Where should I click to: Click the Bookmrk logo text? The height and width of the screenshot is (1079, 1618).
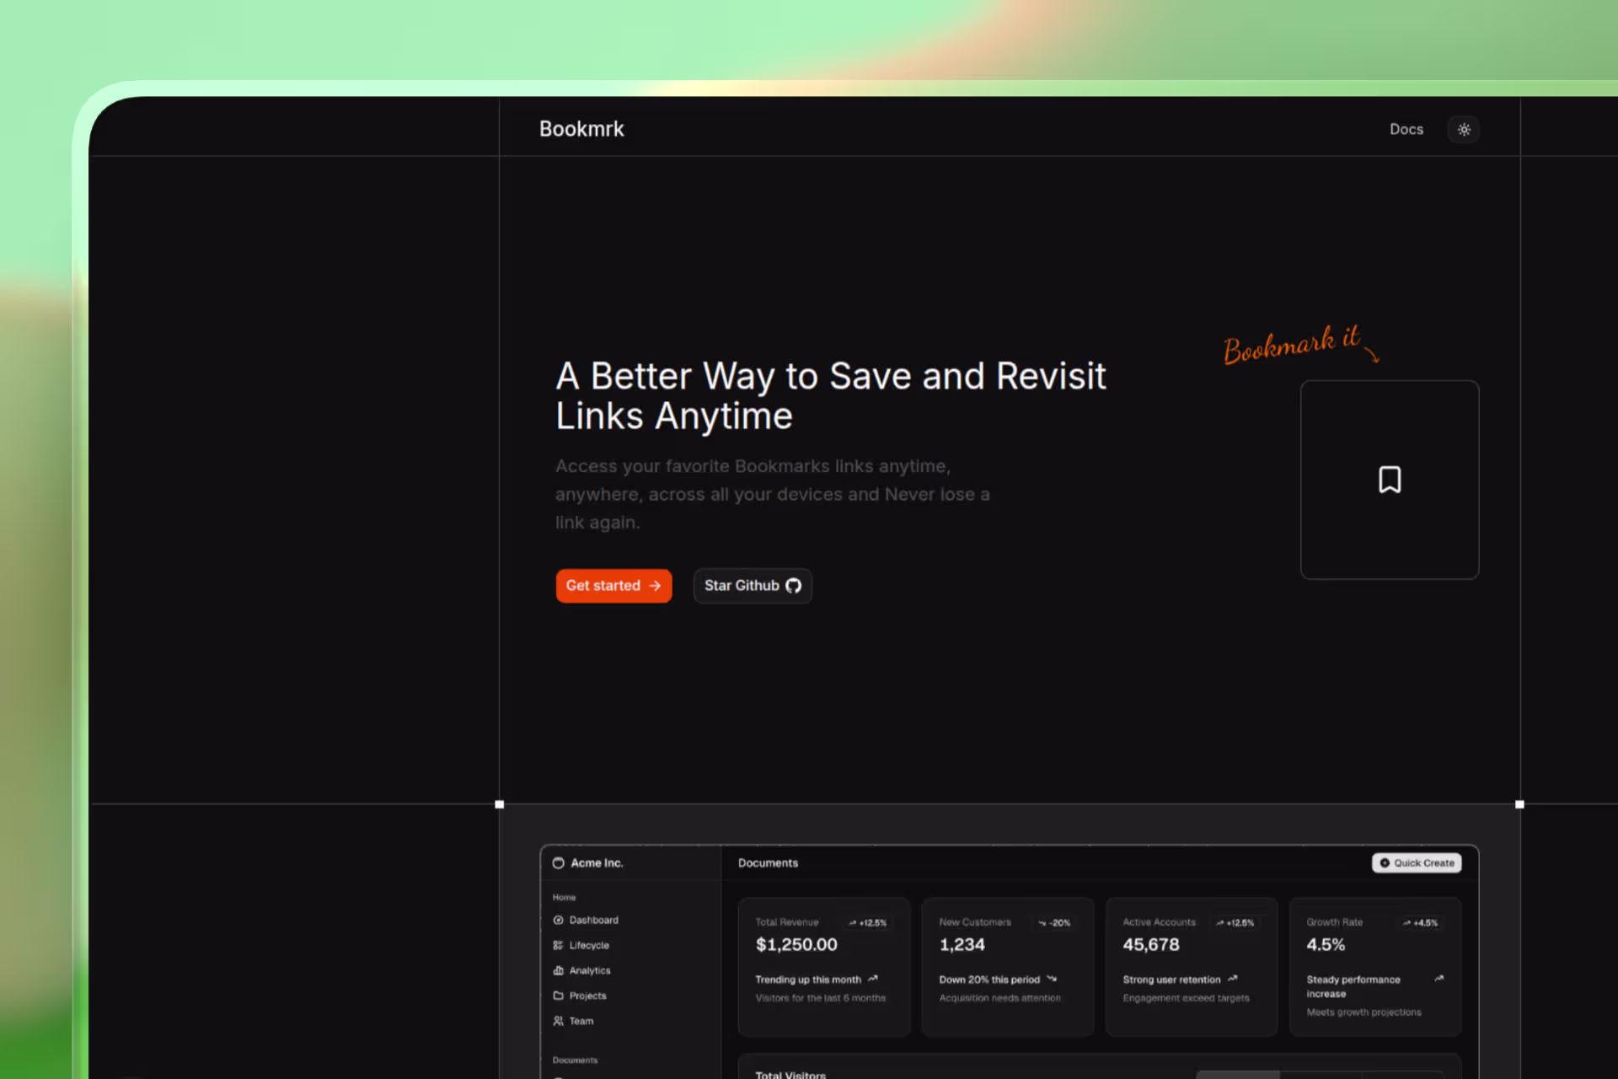pyautogui.click(x=581, y=129)
